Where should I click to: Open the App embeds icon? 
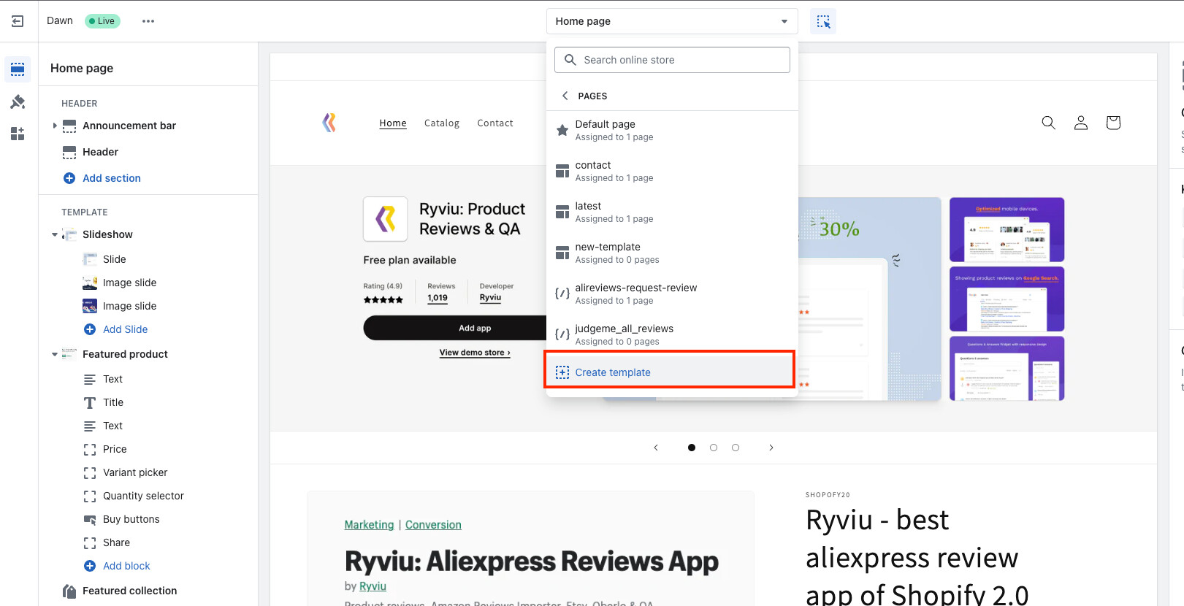18,134
